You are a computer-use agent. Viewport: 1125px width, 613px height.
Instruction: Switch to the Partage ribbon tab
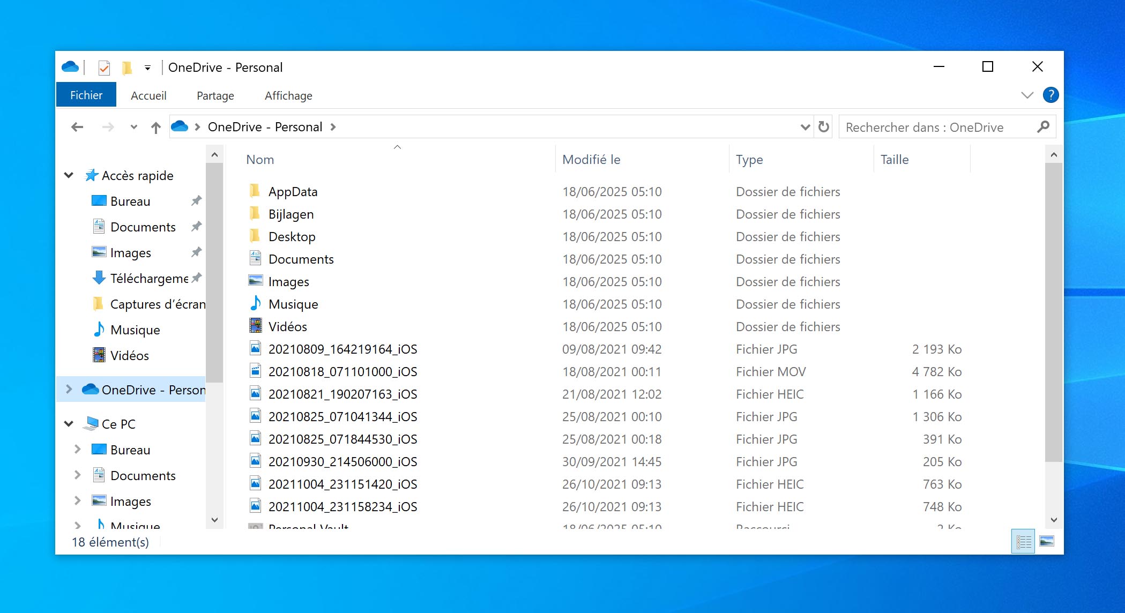coord(215,95)
